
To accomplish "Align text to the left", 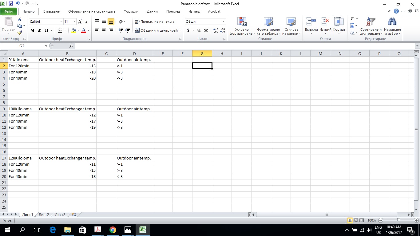I will pos(97,30).
